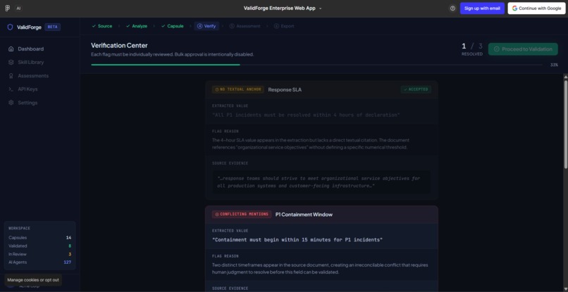Open the Export step
Image resolution: width=568 pixels, height=292 pixels.
(284, 26)
